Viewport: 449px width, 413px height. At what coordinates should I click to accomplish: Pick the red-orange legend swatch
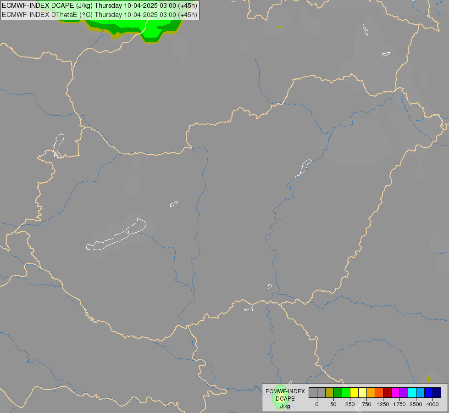379,393
